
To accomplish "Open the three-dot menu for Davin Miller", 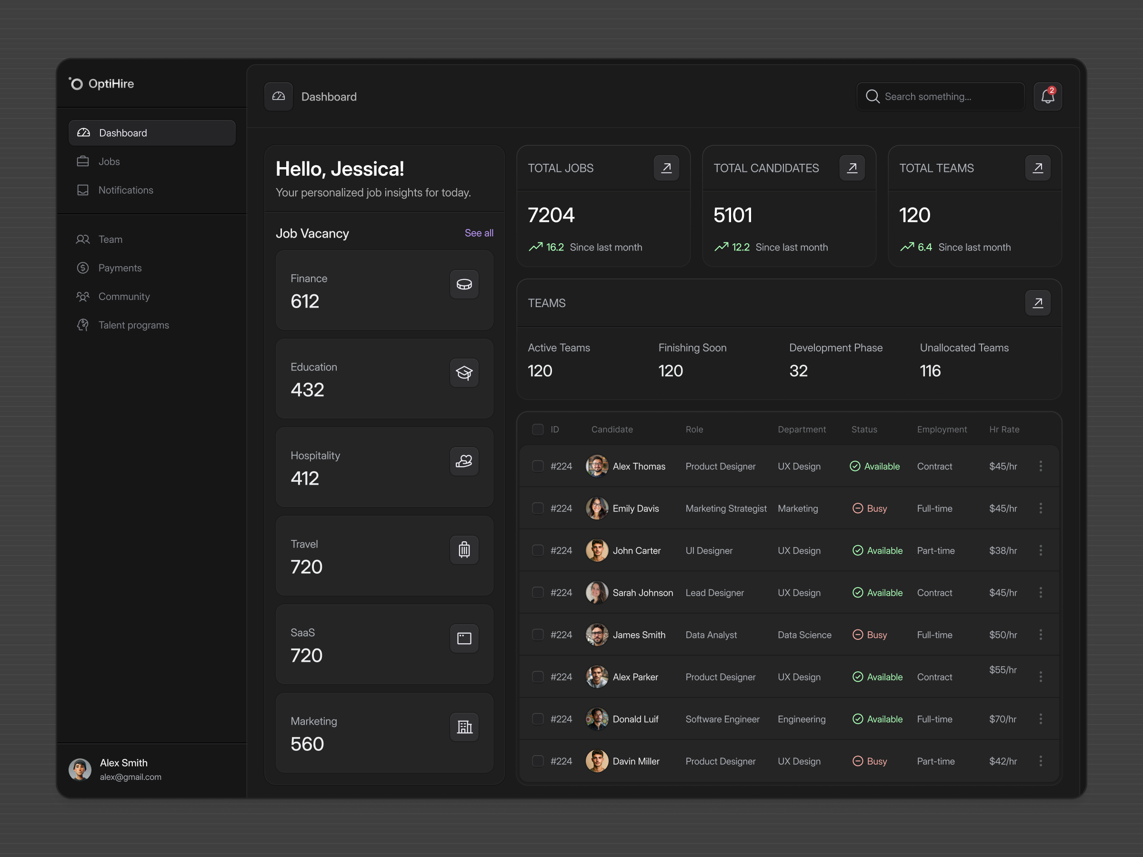I will pos(1041,761).
